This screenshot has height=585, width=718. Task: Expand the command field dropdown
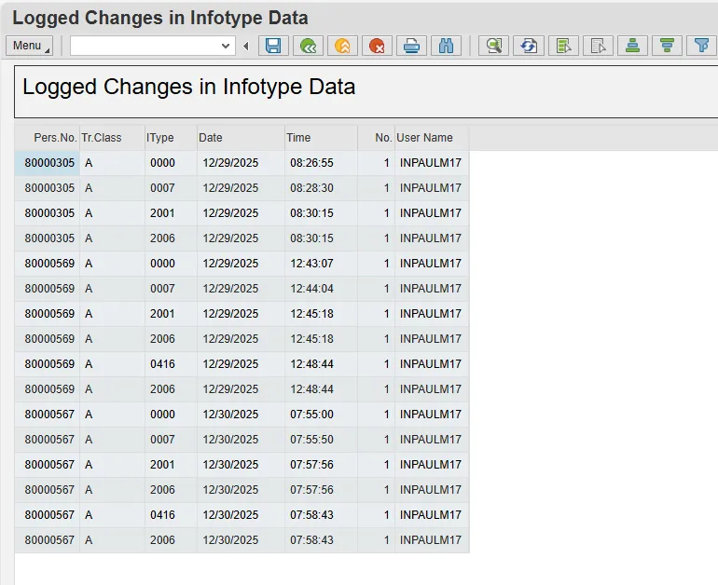tap(226, 46)
